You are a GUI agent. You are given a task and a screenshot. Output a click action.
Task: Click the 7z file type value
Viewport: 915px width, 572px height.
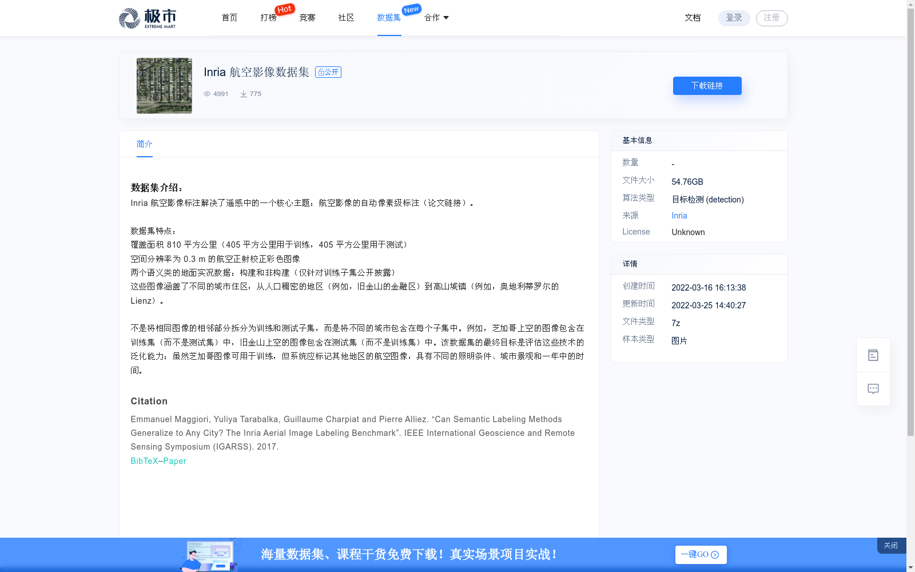(676, 323)
